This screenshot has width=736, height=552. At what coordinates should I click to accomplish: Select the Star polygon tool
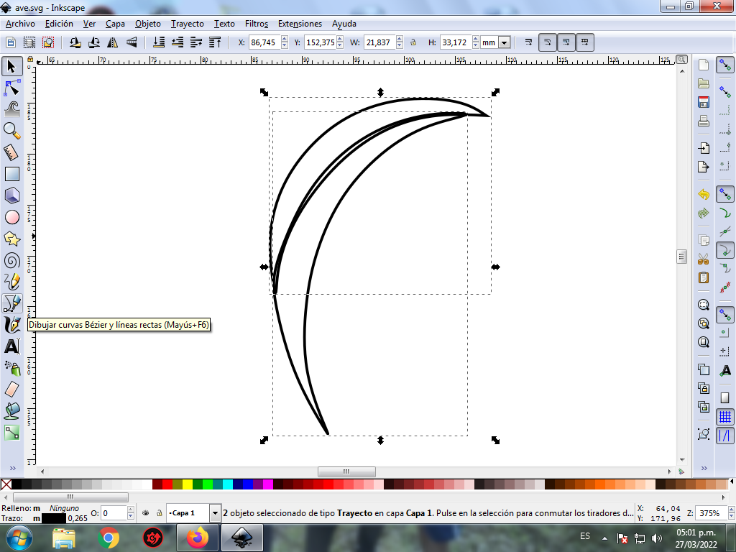tap(12, 239)
